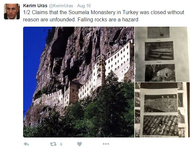Click the stone chapel photo in the upper-right attachment
Viewport: 193px width, 149px height.
160,73
